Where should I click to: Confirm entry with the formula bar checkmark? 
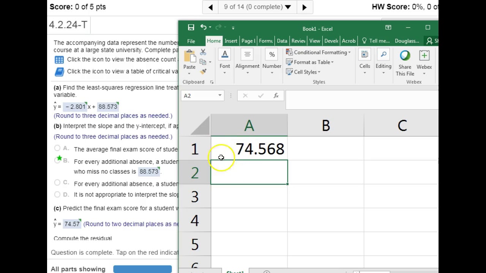click(260, 96)
